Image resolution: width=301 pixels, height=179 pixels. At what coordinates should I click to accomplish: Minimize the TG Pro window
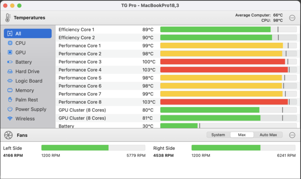[12, 5]
